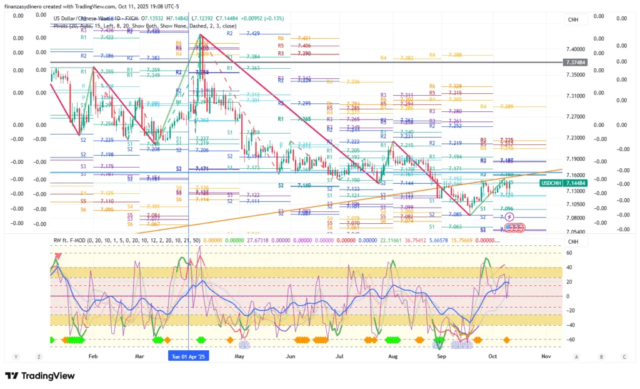Select the A scale label below chart

576,356
